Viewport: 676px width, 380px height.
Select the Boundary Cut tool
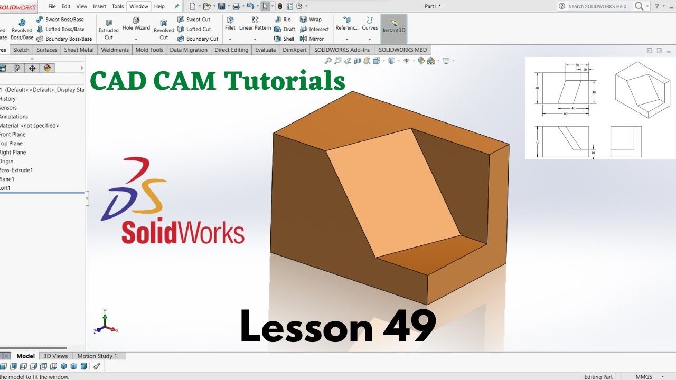coord(198,39)
